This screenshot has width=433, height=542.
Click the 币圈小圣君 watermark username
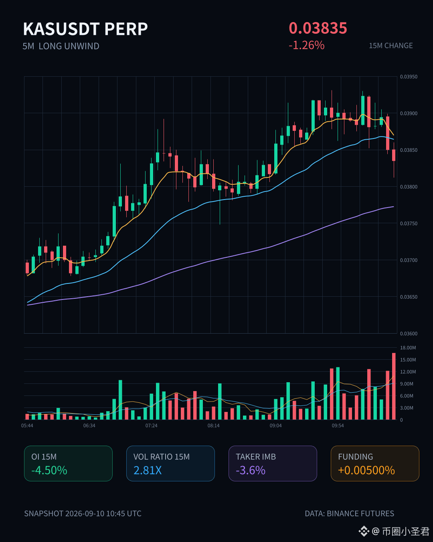405,532
